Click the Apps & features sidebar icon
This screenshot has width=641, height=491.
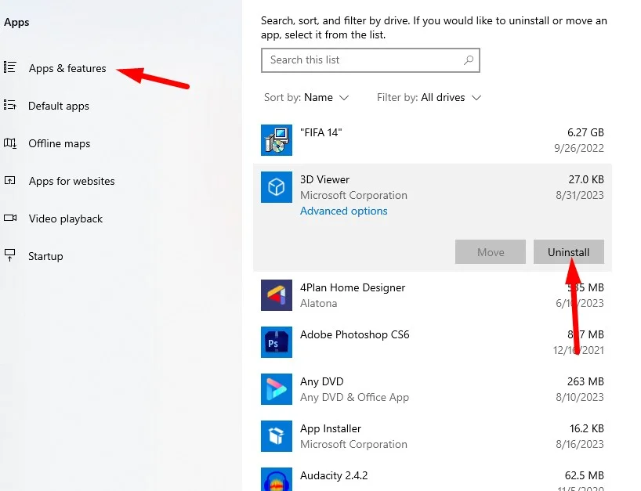point(11,68)
